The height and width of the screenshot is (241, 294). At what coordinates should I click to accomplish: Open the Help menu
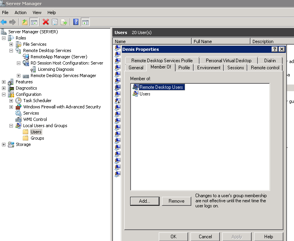(x=52, y=13)
